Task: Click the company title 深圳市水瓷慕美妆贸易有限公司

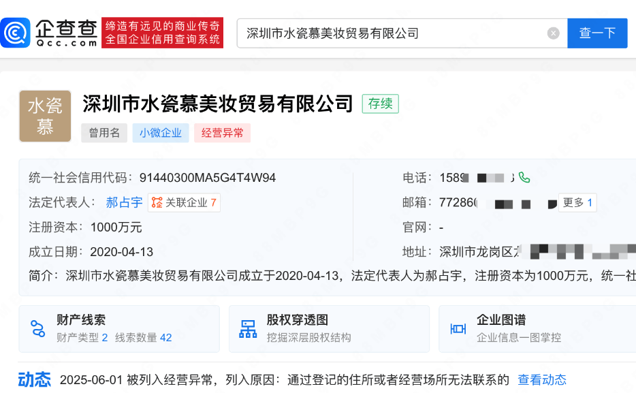Action: [x=218, y=104]
